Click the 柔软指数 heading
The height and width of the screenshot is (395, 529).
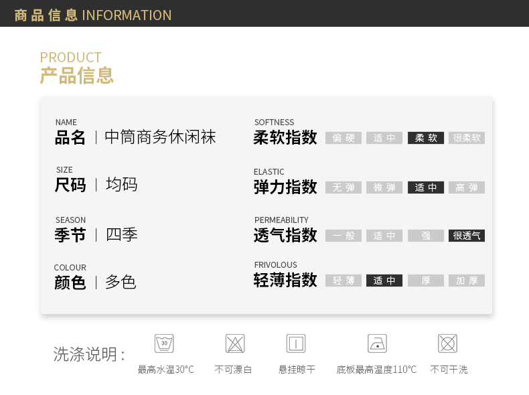tap(285, 137)
